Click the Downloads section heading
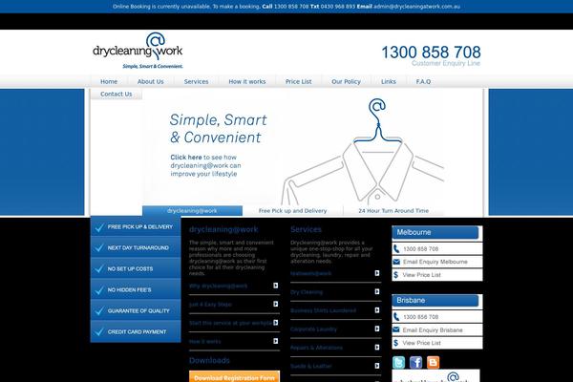The width and height of the screenshot is (573, 382). coord(209,360)
